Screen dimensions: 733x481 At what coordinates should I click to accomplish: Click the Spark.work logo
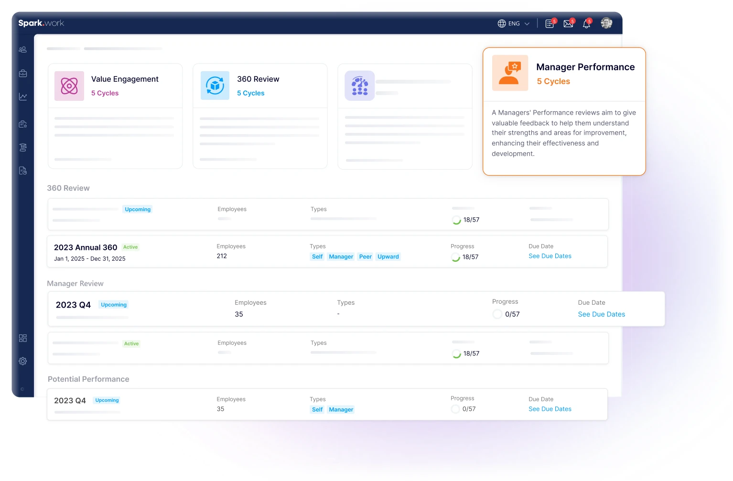pos(41,23)
